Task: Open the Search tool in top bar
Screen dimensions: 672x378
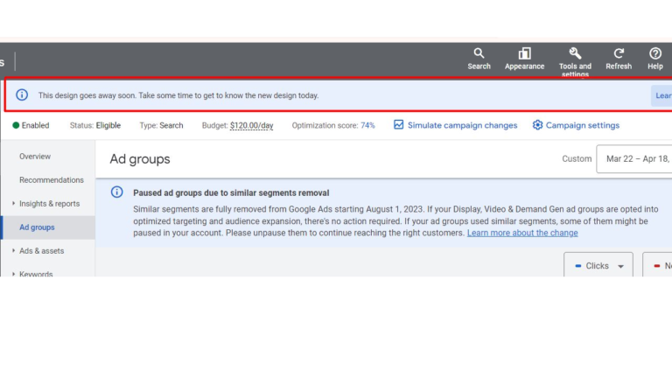Action: (x=479, y=59)
